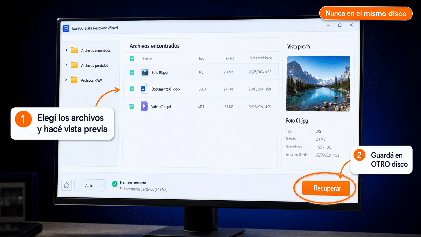
Task: Open the Archivos RAW folder icon
Action: coord(74,80)
